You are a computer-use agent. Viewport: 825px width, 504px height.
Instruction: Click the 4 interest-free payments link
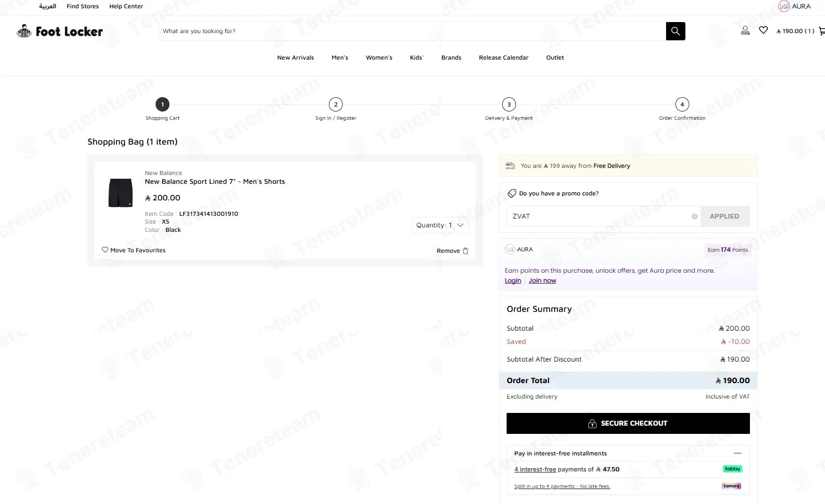535,469
